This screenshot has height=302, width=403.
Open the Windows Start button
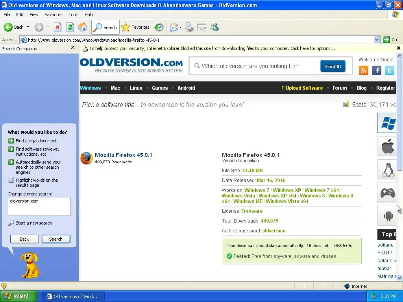click(x=18, y=296)
